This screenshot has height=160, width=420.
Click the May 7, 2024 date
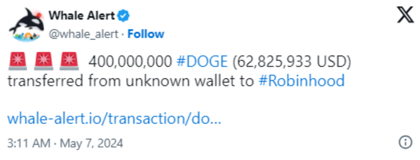coord(91,143)
